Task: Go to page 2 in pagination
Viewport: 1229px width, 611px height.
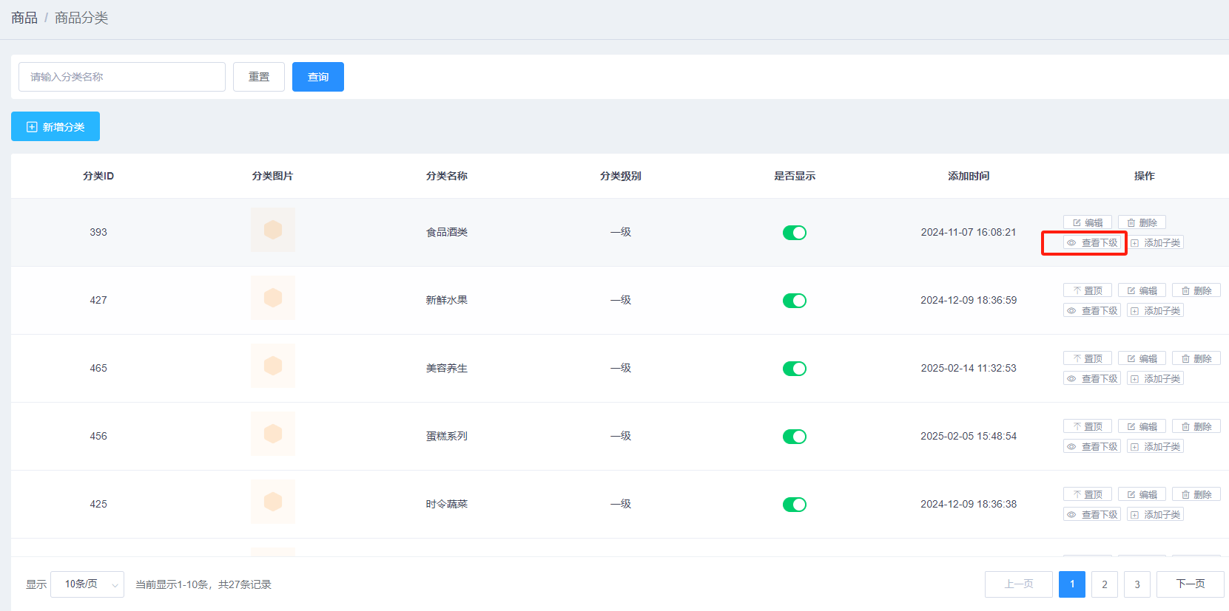Action: point(1104,584)
